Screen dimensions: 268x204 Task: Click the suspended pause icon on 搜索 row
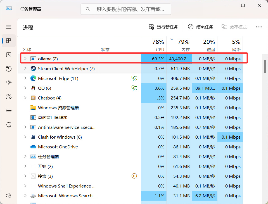(x=134, y=176)
